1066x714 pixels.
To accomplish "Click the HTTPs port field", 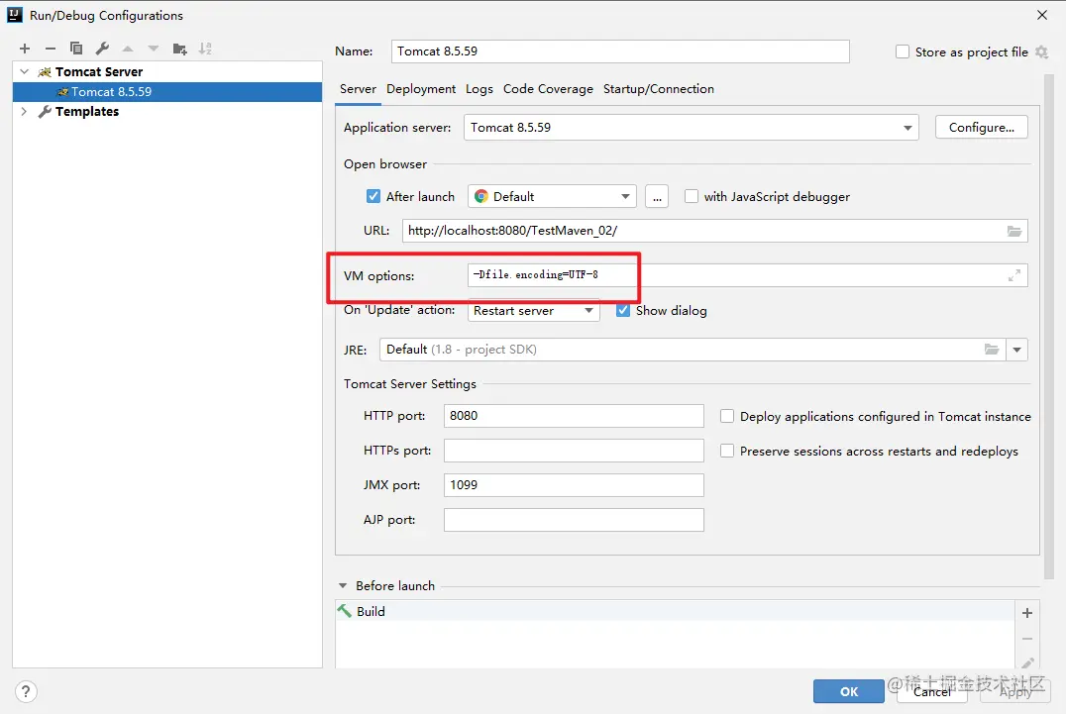I will 574,451.
